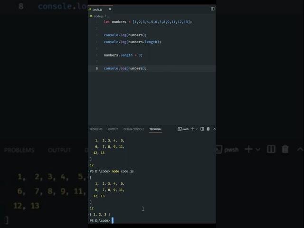The height and width of the screenshot is (228, 304).
Task: Split the terminal pane icon
Action: pos(202,129)
